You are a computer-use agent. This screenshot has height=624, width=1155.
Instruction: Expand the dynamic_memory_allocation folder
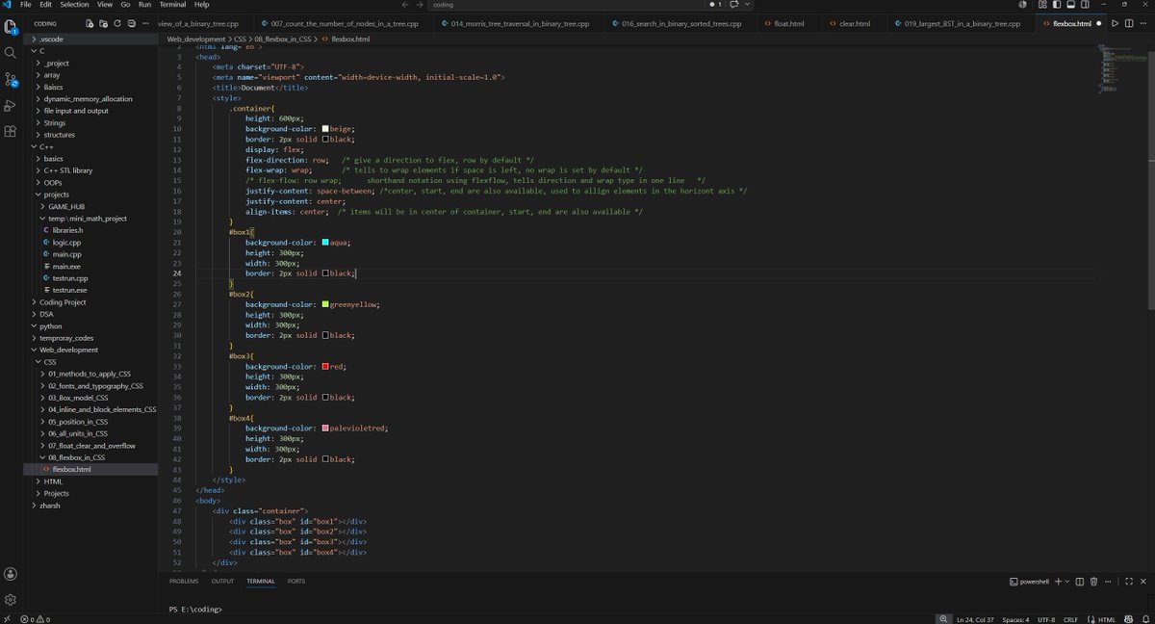click(90, 98)
